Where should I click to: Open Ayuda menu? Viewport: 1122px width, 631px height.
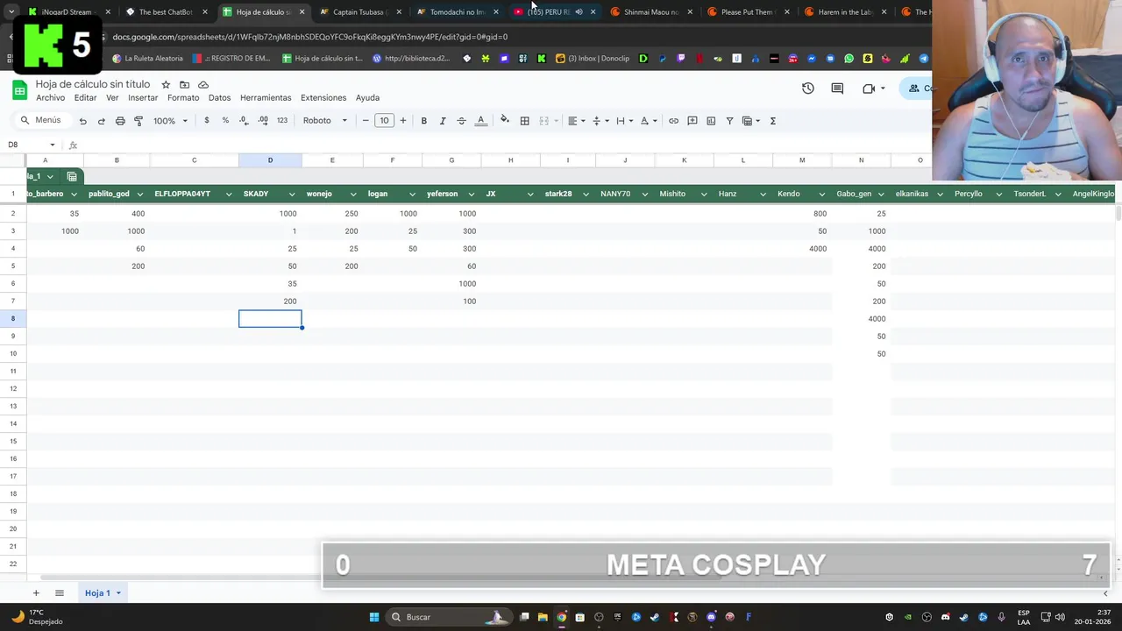(x=367, y=97)
